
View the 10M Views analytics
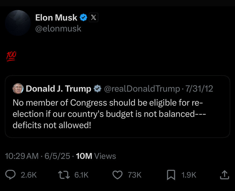[96, 156]
